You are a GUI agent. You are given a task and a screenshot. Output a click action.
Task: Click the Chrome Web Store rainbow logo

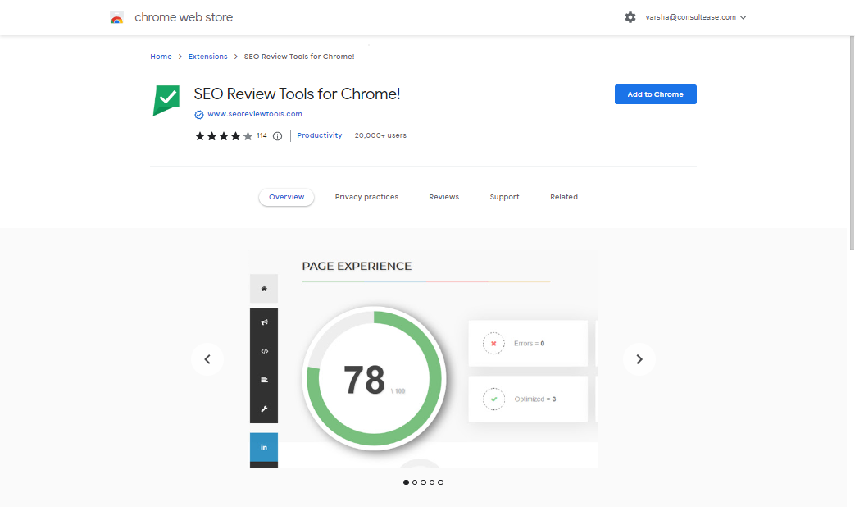(116, 18)
